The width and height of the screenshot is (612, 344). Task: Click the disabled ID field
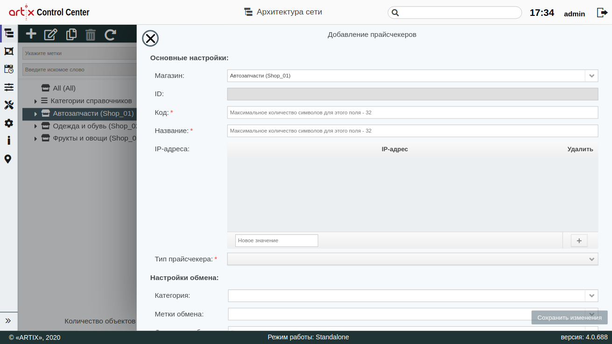413,94
